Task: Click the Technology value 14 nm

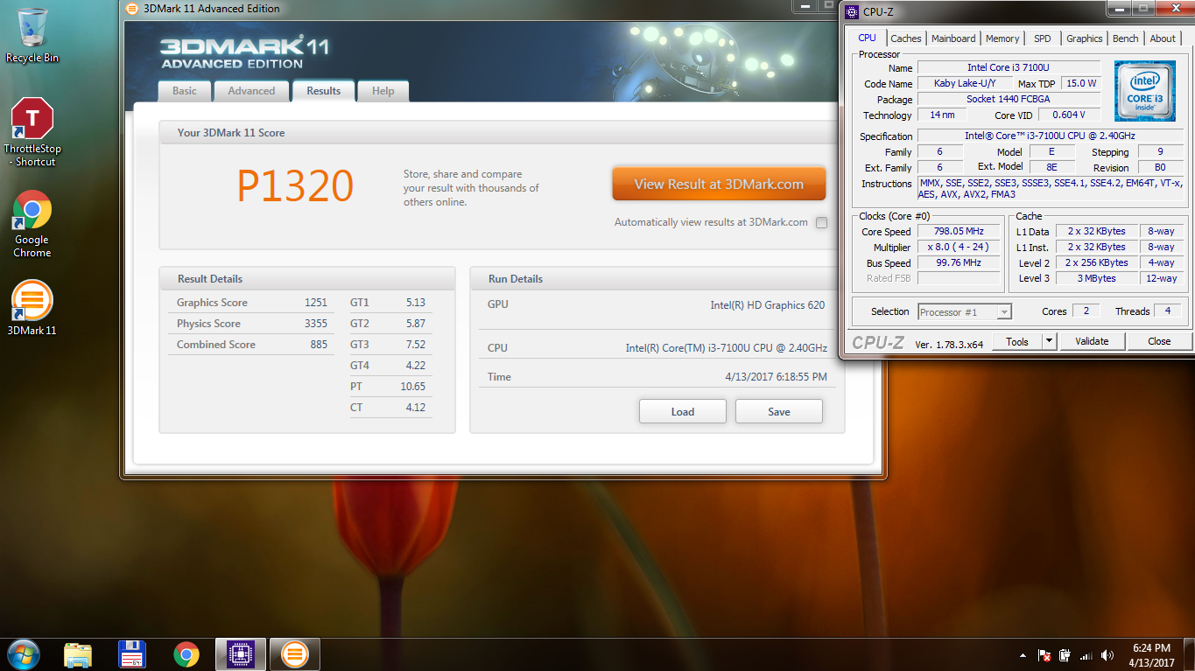Action: (x=942, y=115)
